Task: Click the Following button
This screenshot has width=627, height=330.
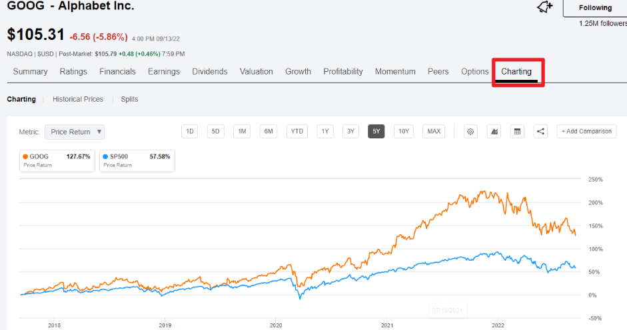Action: pyautogui.click(x=595, y=8)
